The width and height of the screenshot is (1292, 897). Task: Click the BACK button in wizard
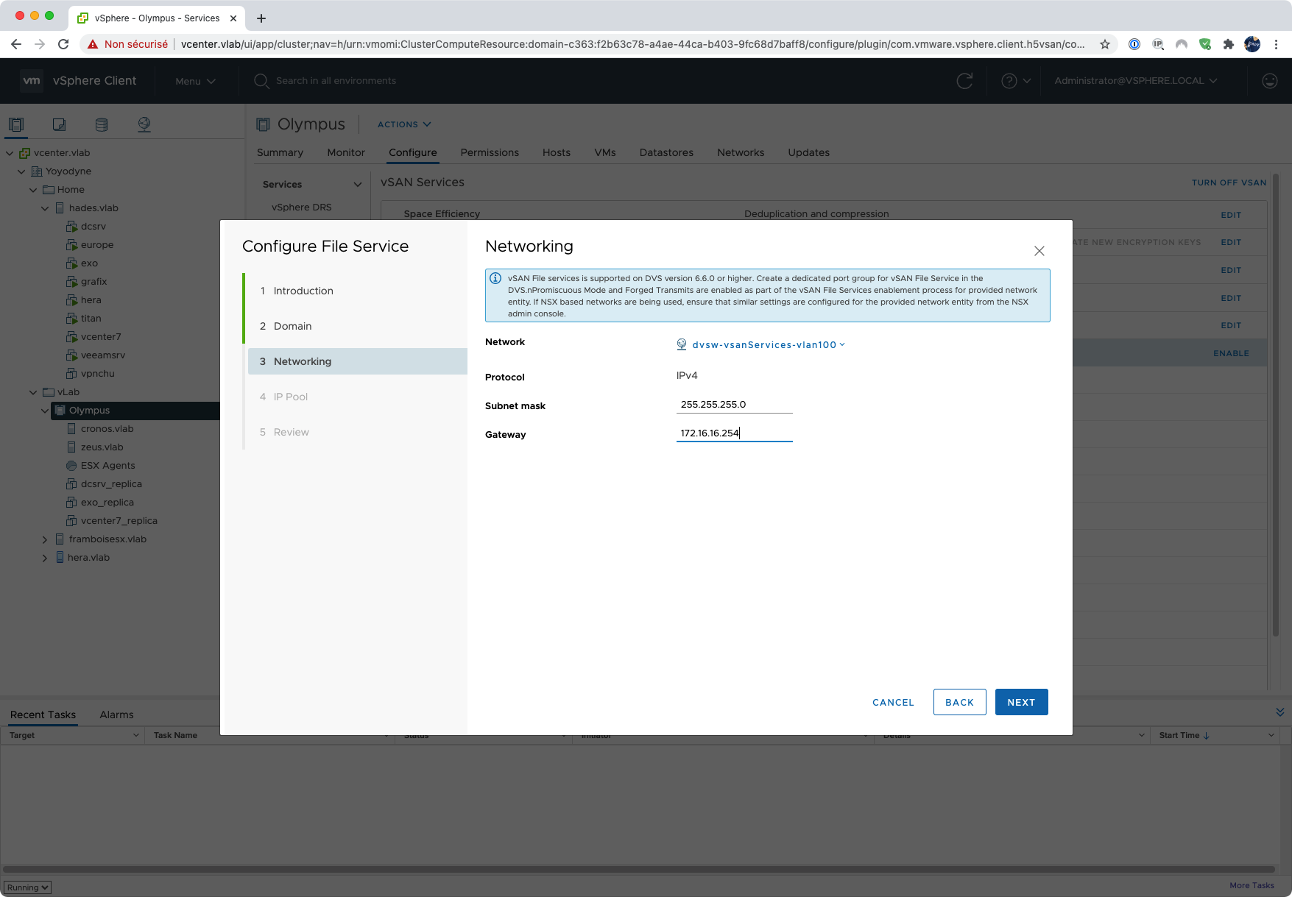(959, 702)
